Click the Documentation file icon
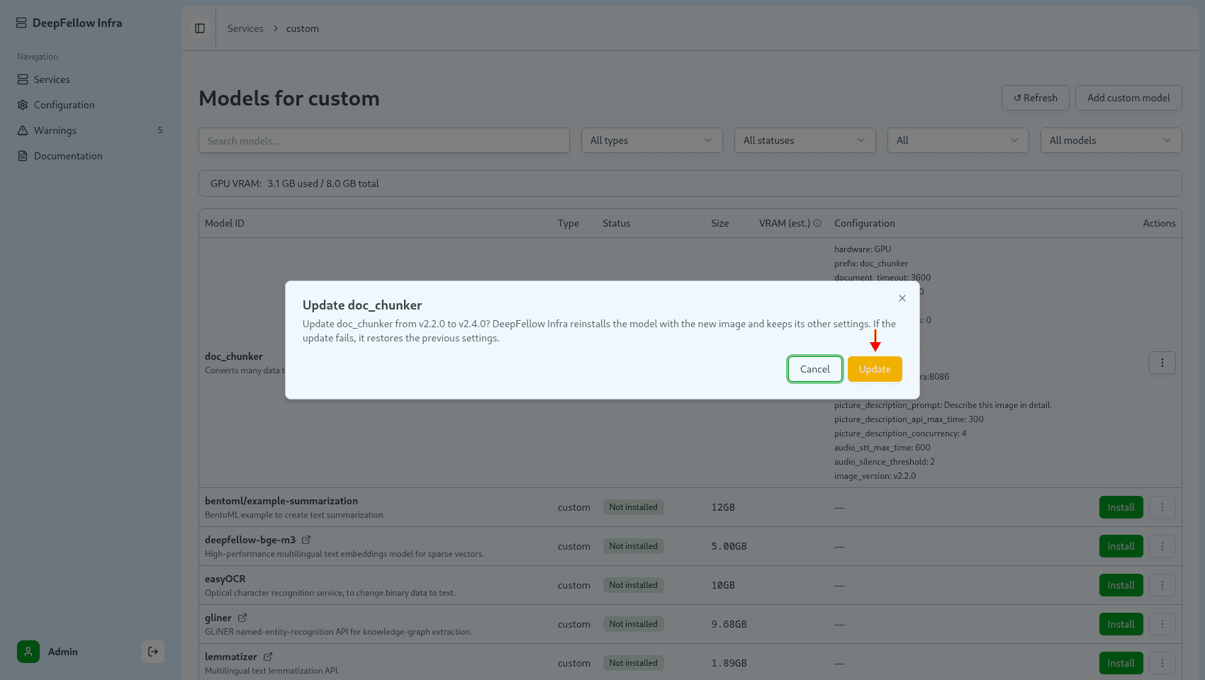1205x680 pixels. click(x=23, y=156)
